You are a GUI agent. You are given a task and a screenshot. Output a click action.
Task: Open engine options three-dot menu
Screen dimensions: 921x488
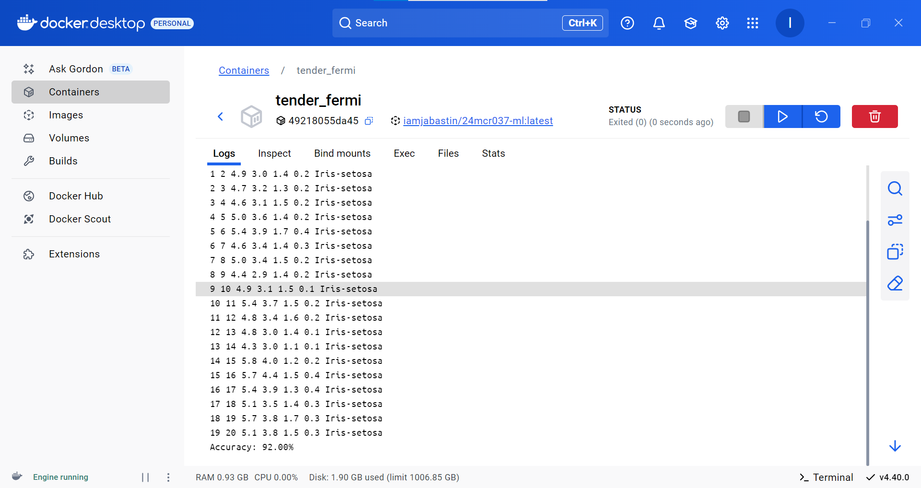point(168,477)
